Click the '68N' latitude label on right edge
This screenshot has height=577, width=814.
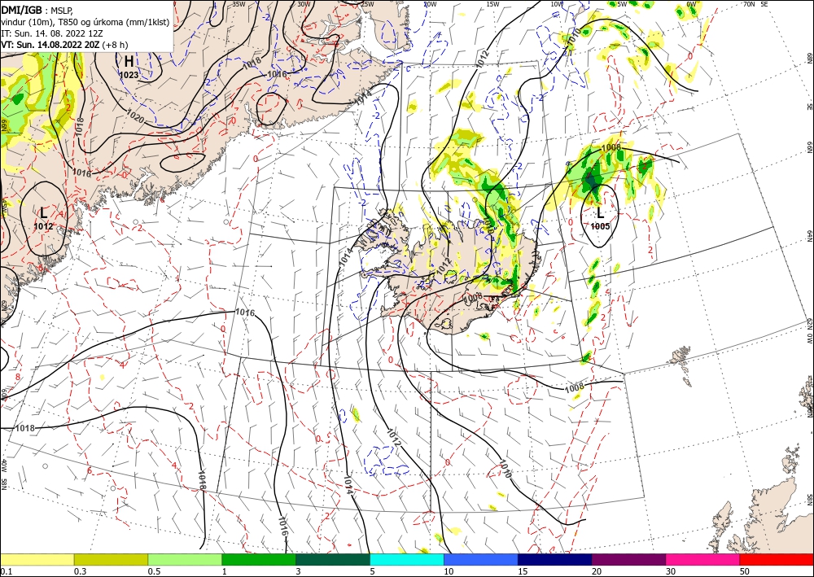tap(810, 58)
